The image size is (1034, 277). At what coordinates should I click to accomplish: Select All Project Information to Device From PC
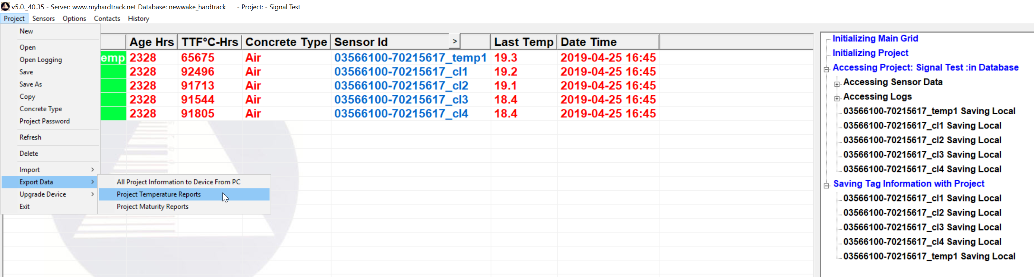184,182
